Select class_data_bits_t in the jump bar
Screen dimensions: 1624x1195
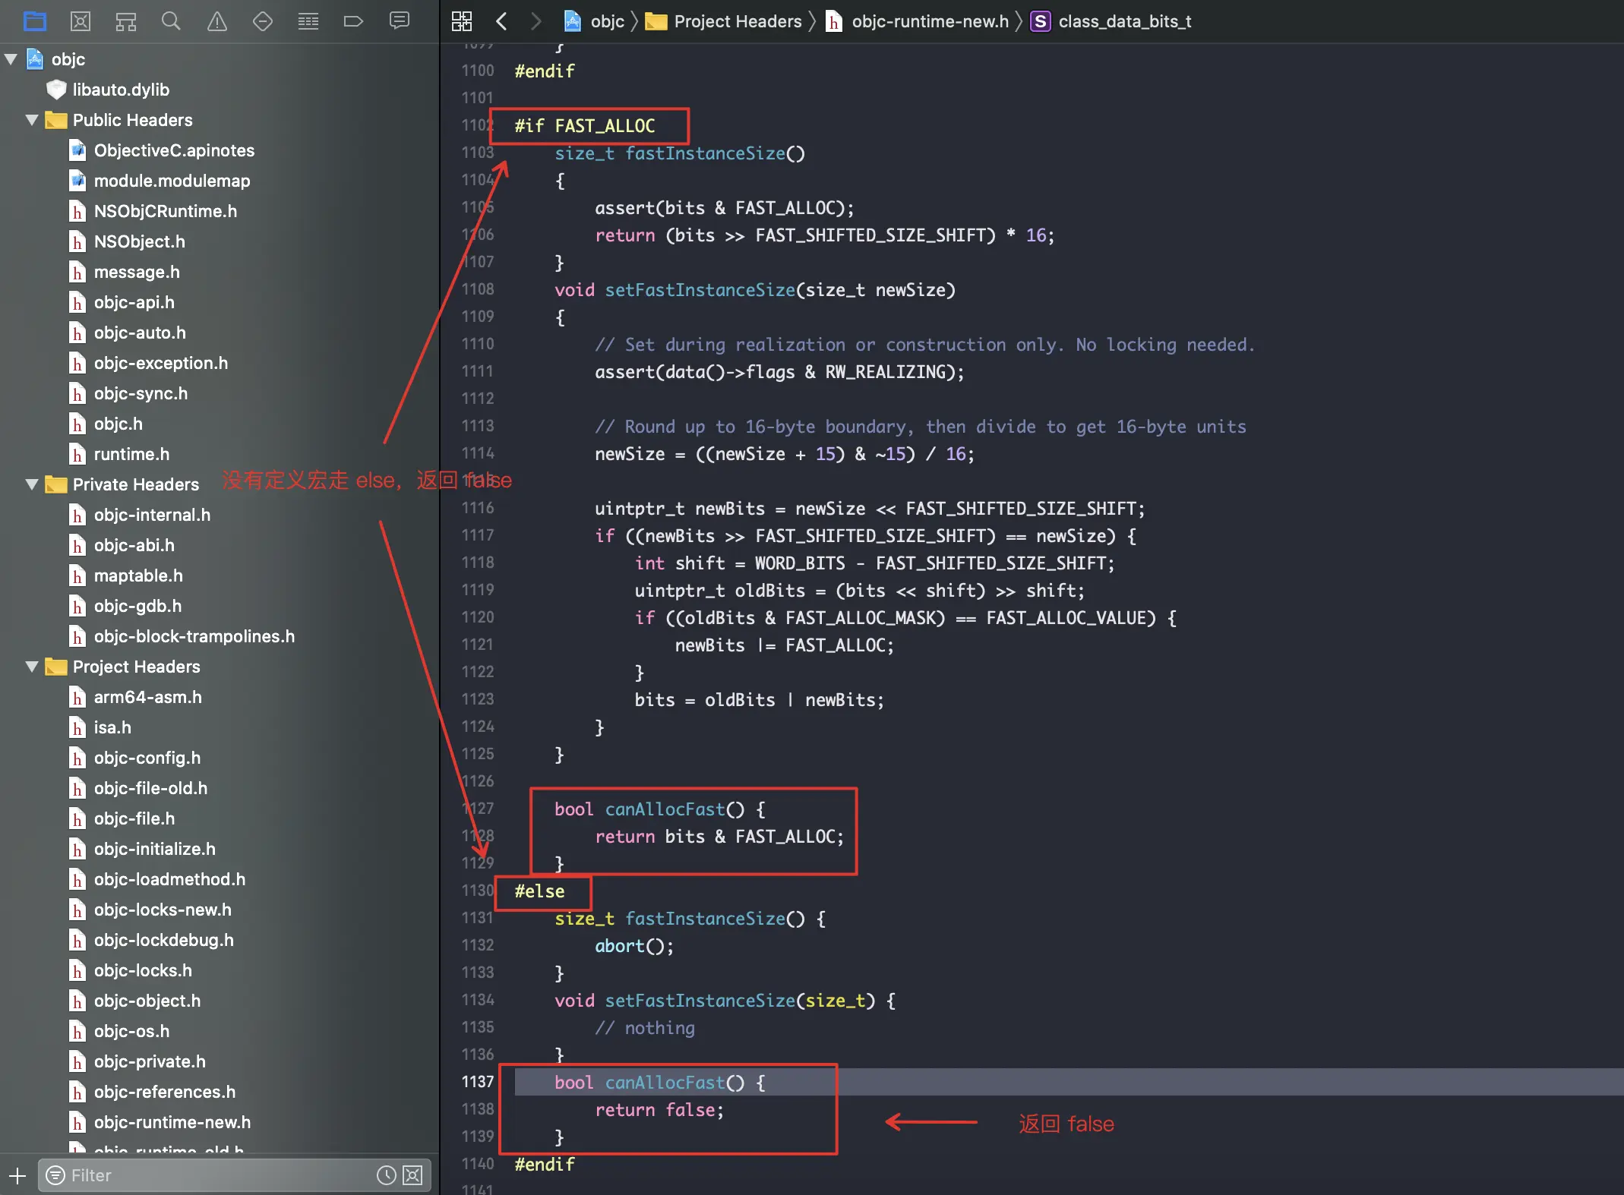pos(1124,21)
